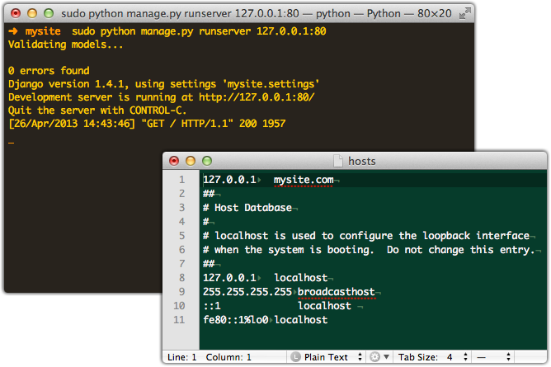Click line number 2 in the gutter

click(181, 194)
